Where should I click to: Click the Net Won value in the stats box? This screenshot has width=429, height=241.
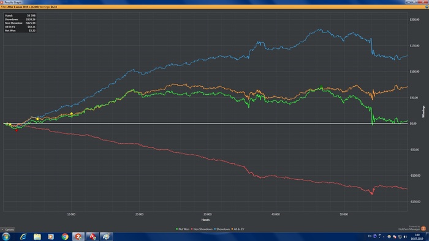[x=32, y=31]
